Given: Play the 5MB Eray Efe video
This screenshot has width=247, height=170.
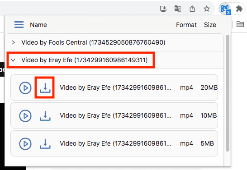Looking at the screenshot, I should click(x=25, y=144).
